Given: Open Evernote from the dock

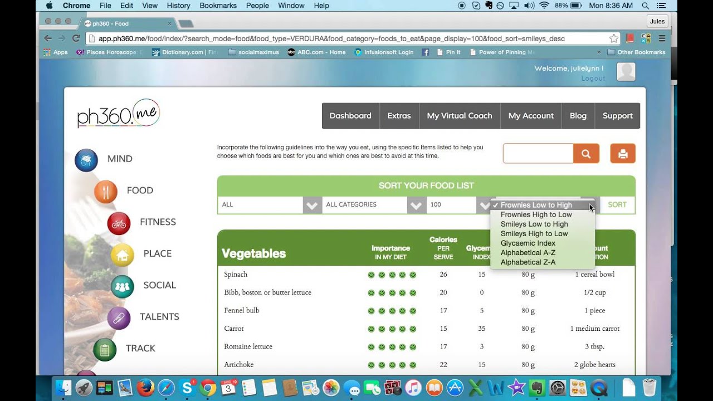Looking at the screenshot, I should tap(538, 387).
